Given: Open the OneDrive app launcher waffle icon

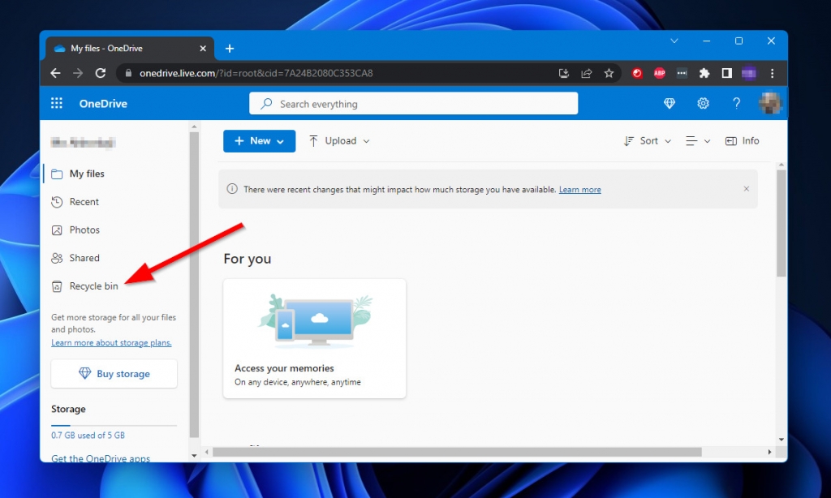Looking at the screenshot, I should pyautogui.click(x=56, y=103).
